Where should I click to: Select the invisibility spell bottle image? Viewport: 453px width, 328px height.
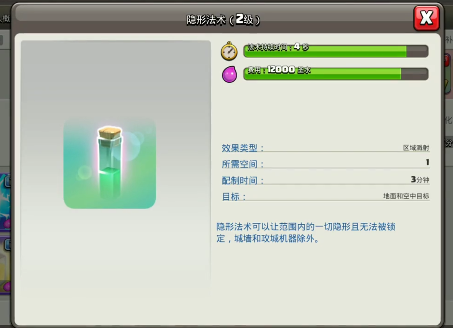(x=109, y=163)
